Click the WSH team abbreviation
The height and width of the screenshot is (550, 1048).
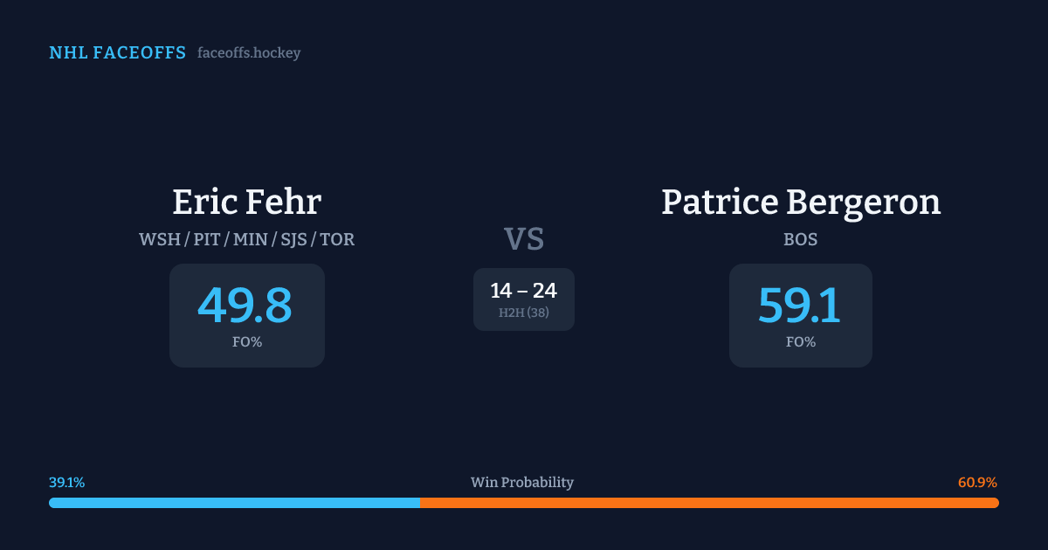point(160,239)
